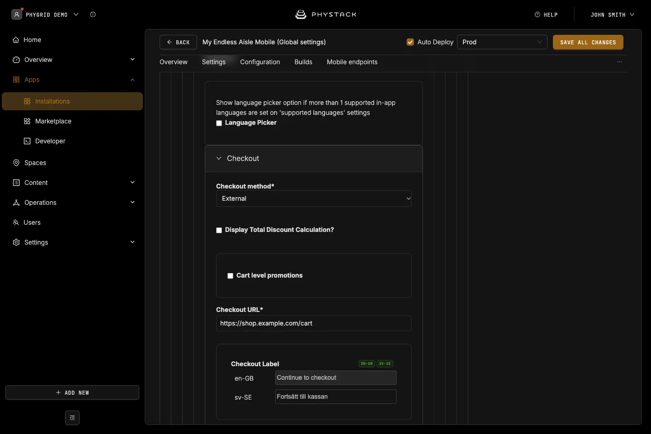Click the sv-SE checkout label field
The height and width of the screenshot is (434, 651).
336,397
